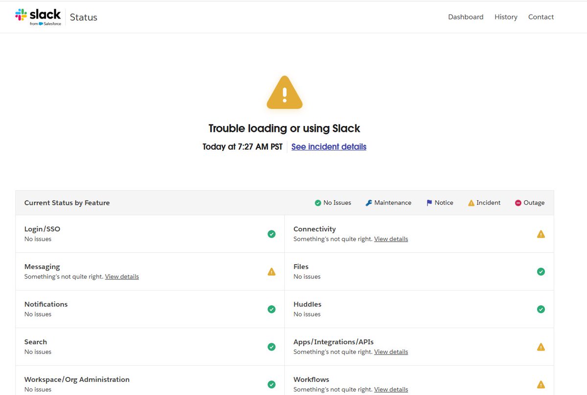The image size is (587, 395).
Task: Go to the Contact page
Action: (541, 17)
